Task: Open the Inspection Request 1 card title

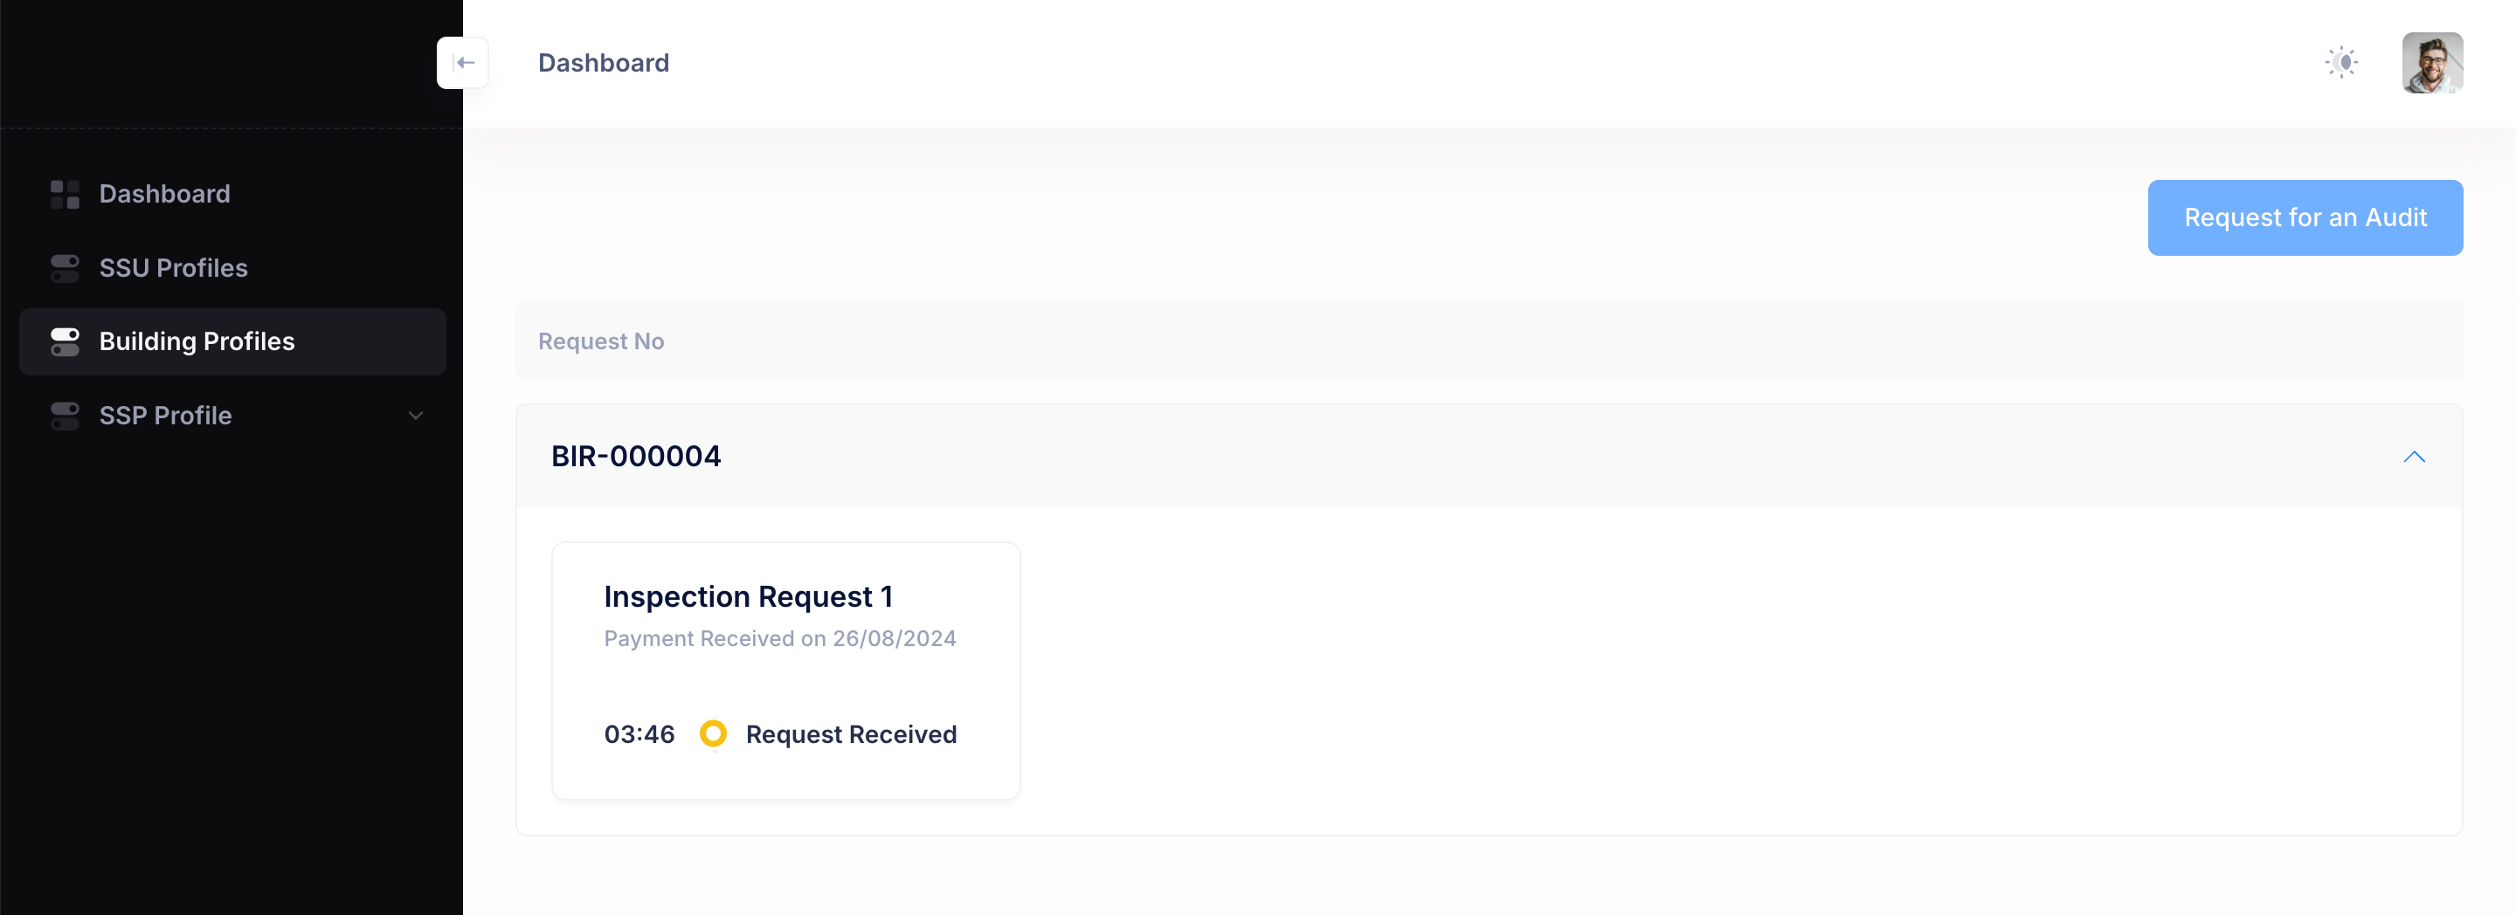Action: (747, 596)
